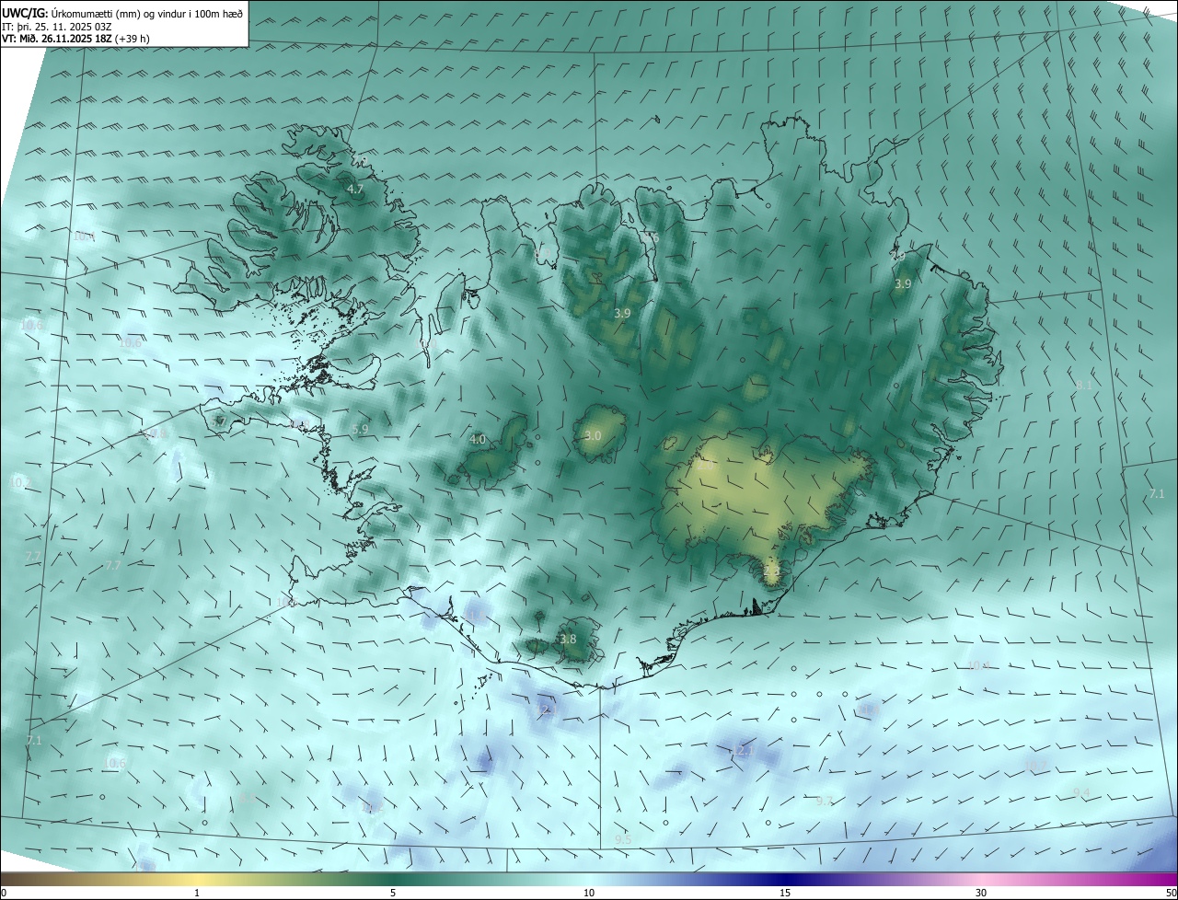This screenshot has height=900, width=1178.
Task: Click the '5.7' value on the western peninsula
Action: point(218,421)
